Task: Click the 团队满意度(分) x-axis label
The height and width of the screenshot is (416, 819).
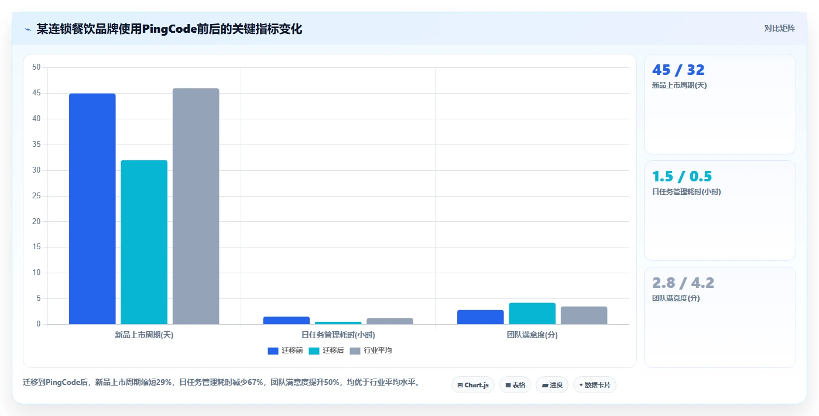Action: [532, 335]
